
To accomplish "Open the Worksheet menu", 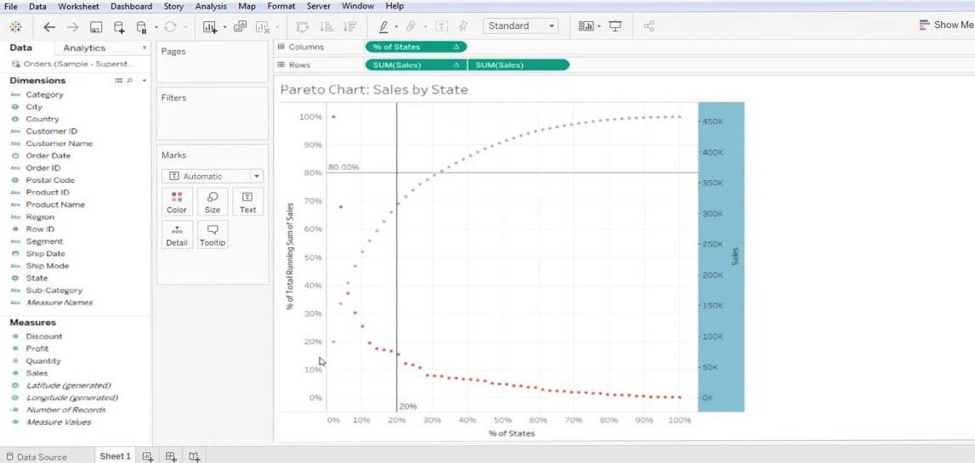I will coord(78,6).
